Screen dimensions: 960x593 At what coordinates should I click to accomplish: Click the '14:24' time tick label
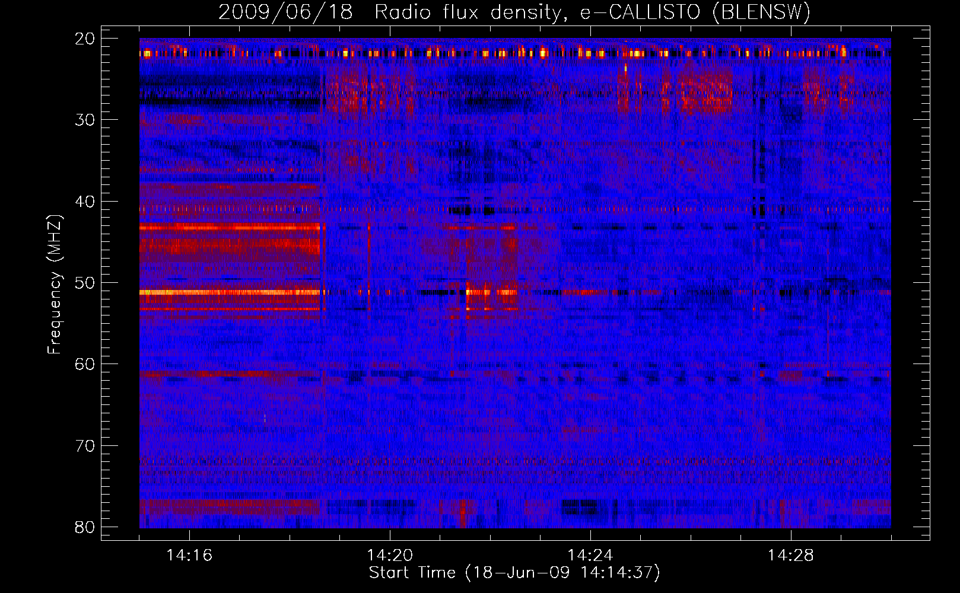point(590,556)
